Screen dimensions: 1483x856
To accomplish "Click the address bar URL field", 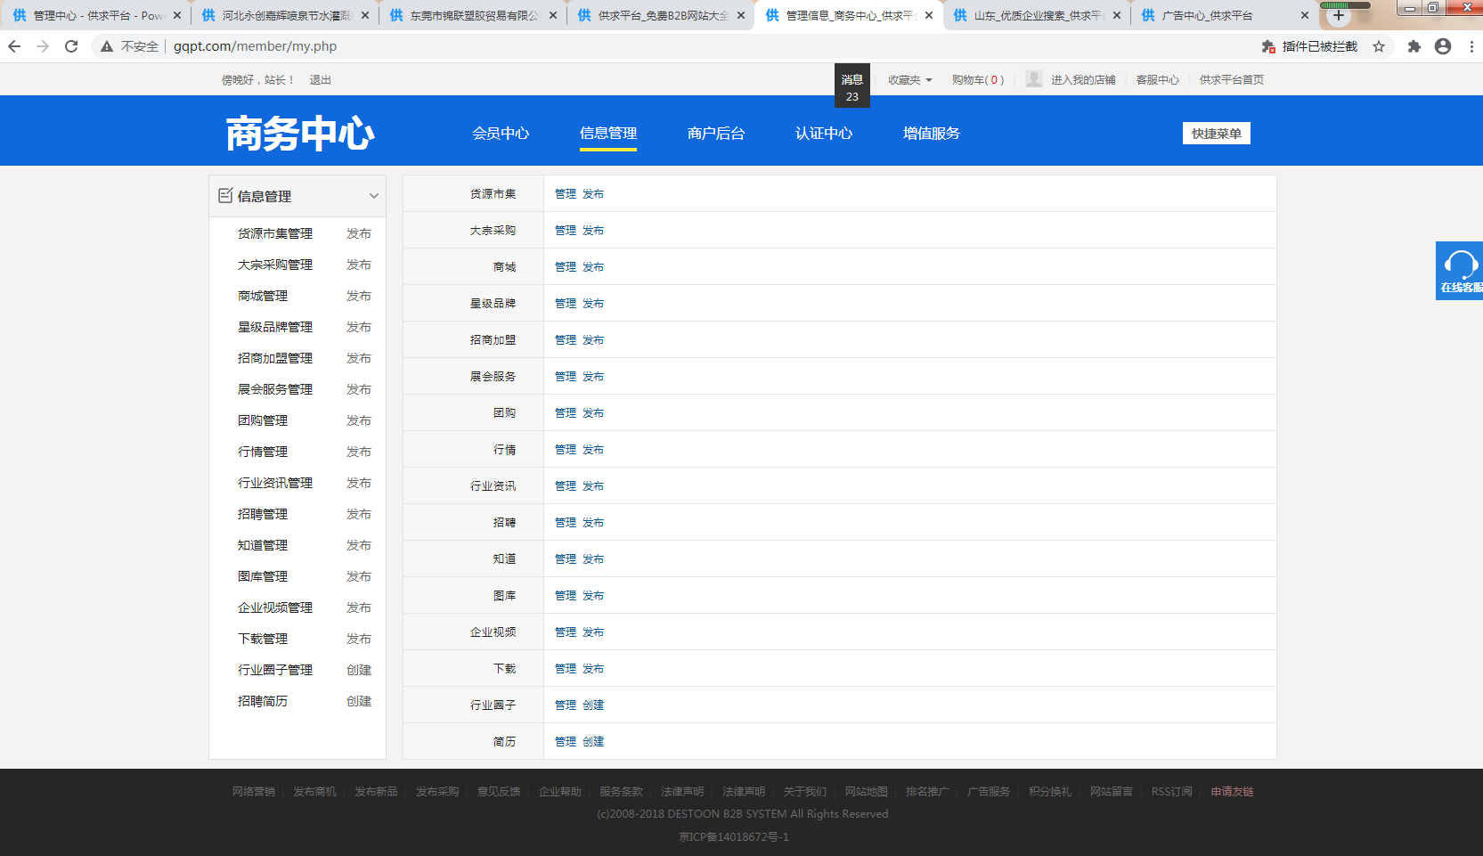I will click(623, 46).
